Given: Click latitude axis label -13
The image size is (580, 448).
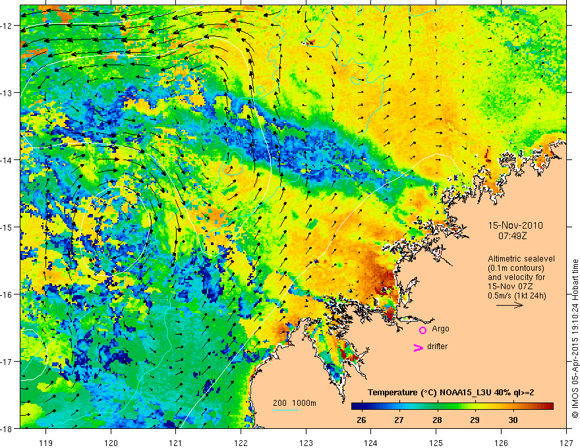Looking at the screenshot, I should pyautogui.click(x=7, y=93).
